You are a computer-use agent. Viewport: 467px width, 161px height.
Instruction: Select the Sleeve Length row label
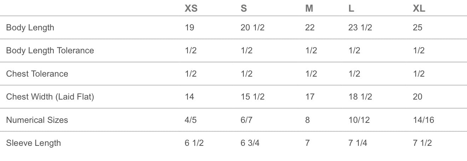(34, 143)
